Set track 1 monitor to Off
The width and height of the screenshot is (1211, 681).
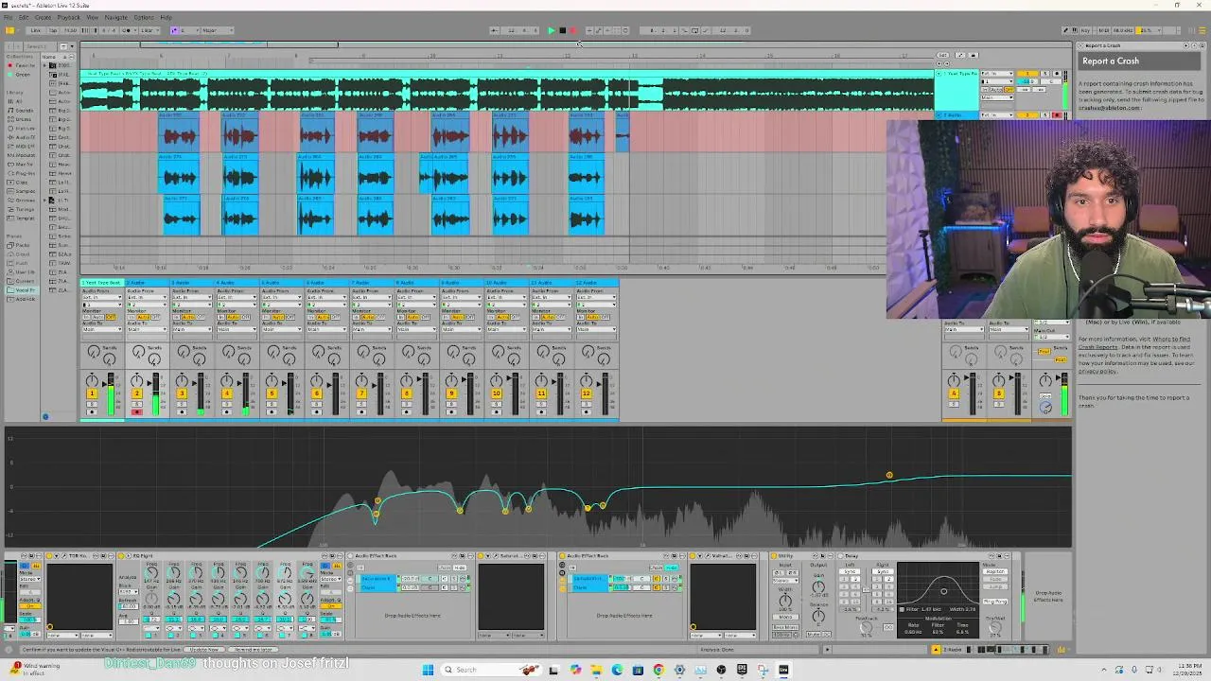(x=112, y=317)
